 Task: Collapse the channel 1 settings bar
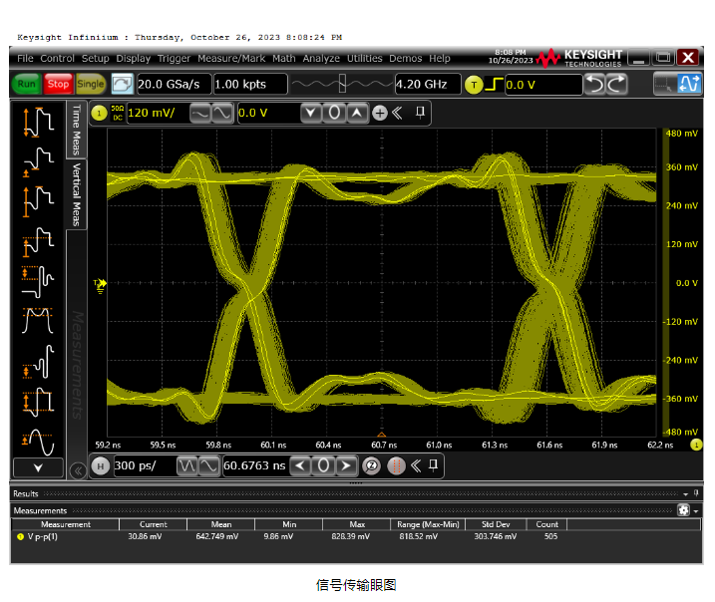pyautogui.click(x=397, y=113)
